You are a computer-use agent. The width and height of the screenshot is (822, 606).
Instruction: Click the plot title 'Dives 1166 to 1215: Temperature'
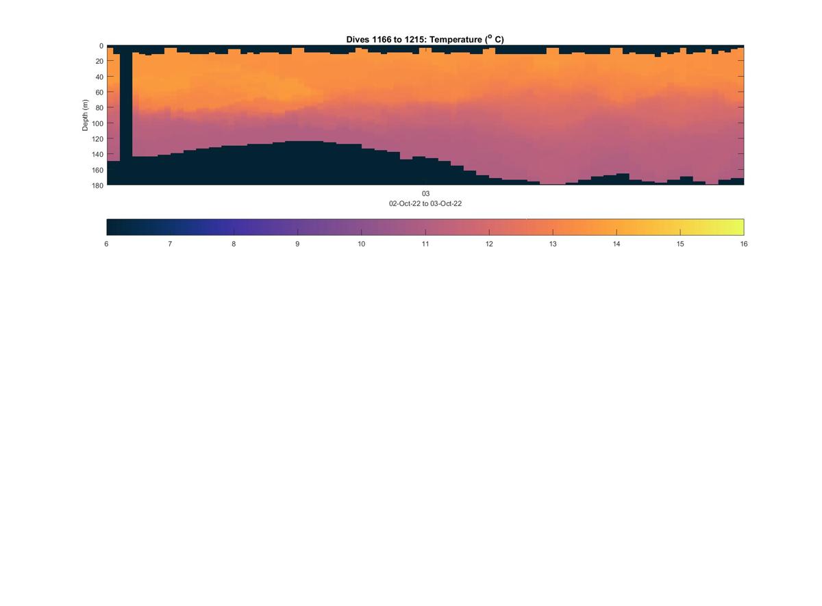pyautogui.click(x=425, y=40)
